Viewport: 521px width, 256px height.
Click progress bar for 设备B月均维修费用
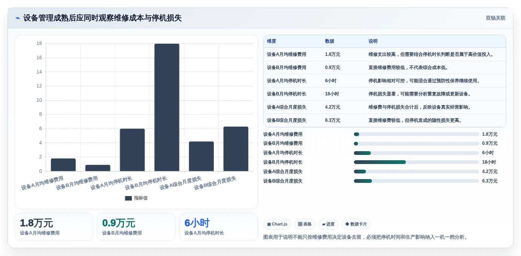click(x=416, y=144)
